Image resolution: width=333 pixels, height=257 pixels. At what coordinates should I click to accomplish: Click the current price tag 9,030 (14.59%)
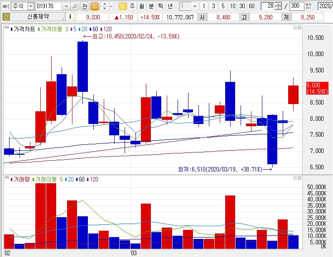click(x=317, y=88)
